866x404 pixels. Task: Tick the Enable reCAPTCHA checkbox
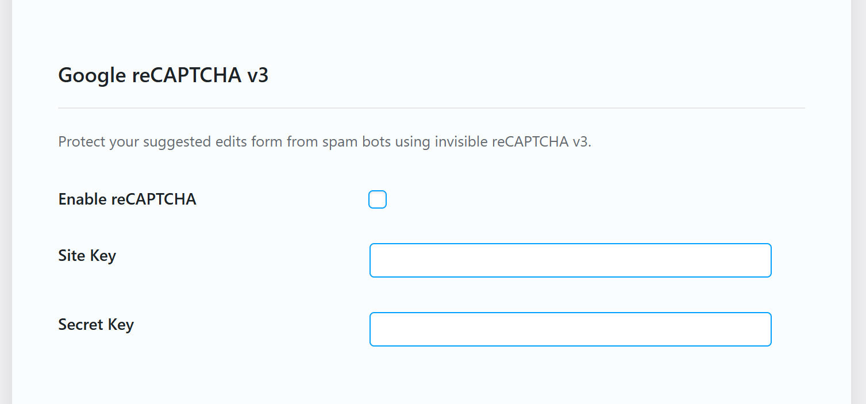[x=378, y=199]
